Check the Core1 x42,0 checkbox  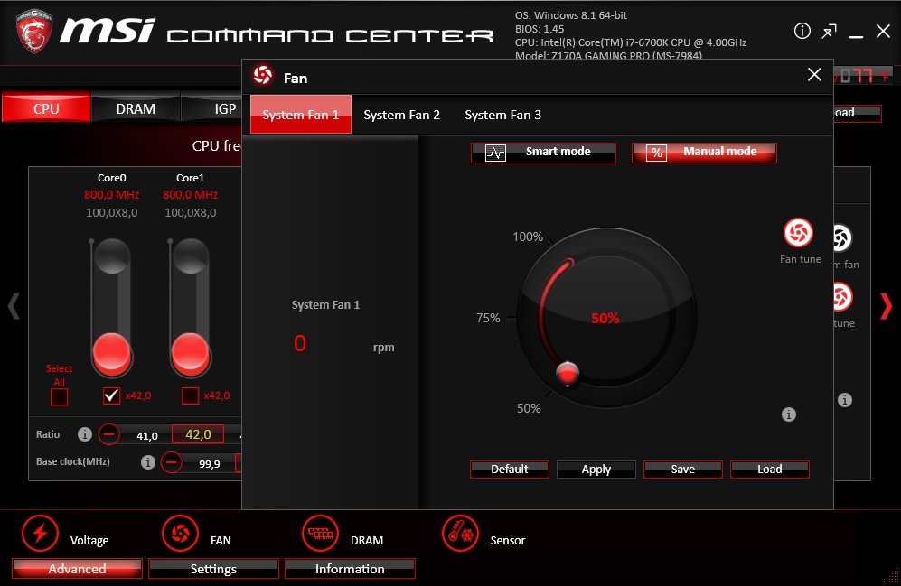pyautogui.click(x=190, y=395)
